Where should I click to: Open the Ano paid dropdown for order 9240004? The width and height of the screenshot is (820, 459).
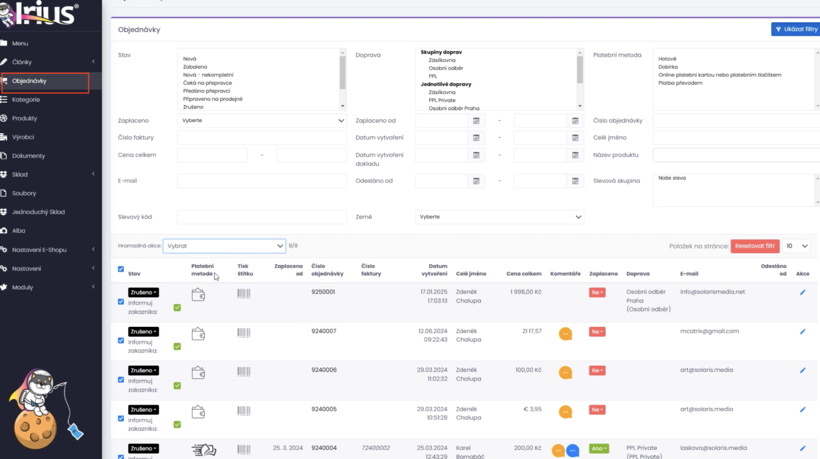tap(599, 448)
